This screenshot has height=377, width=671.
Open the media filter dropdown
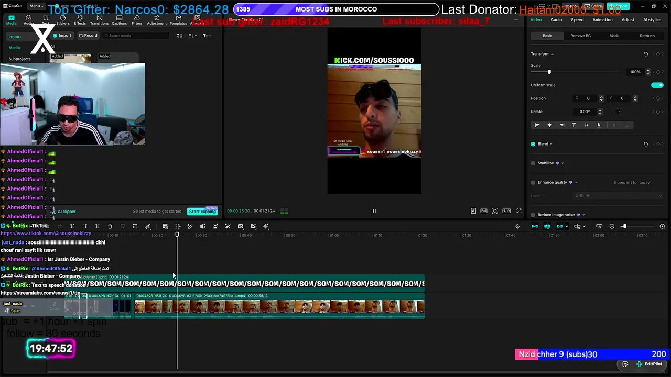click(x=207, y=36)
